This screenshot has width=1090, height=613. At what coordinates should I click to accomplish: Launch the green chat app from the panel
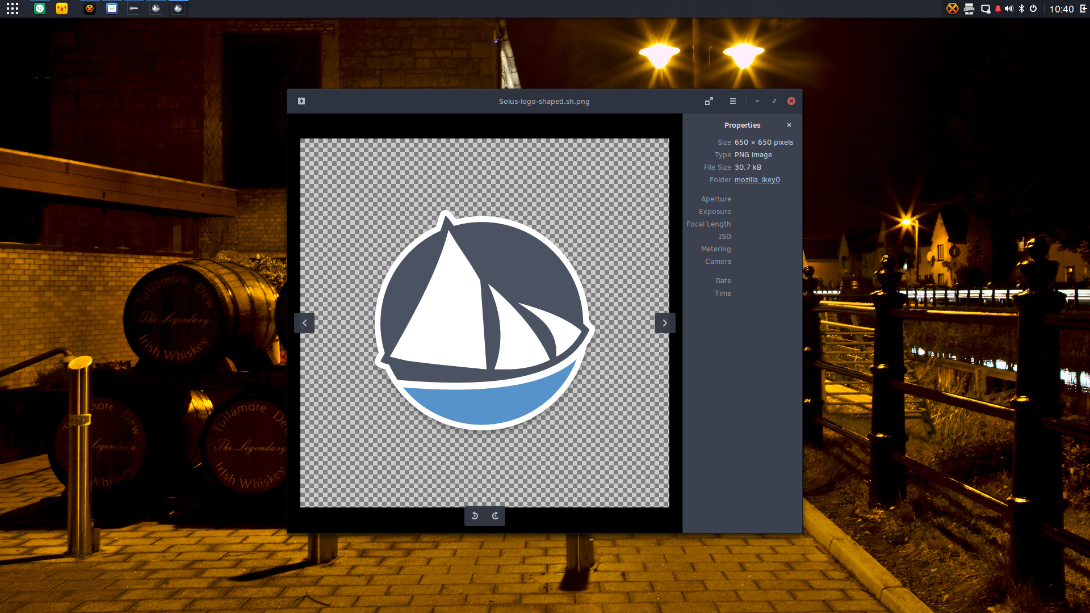tap(40, 9)
